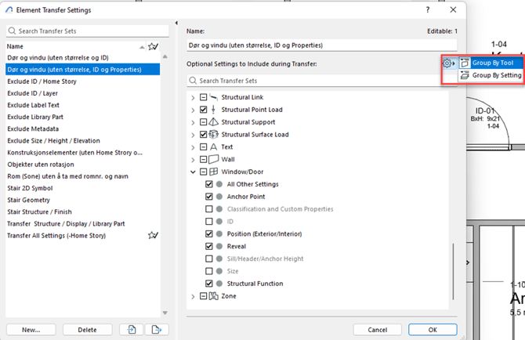Click the export transfer set icon
The image size is (525, 340).
click(x=157, y=330)
